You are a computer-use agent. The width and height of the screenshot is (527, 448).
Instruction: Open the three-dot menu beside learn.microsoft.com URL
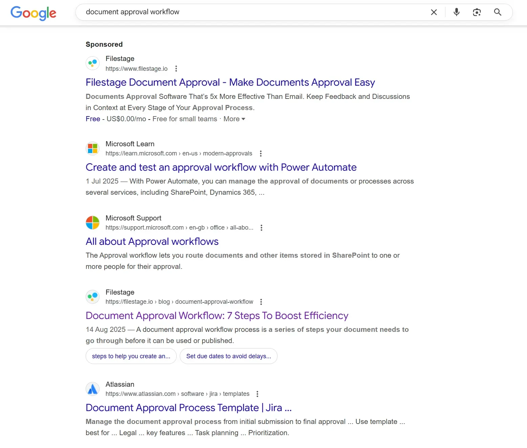[x=261, y=153]
